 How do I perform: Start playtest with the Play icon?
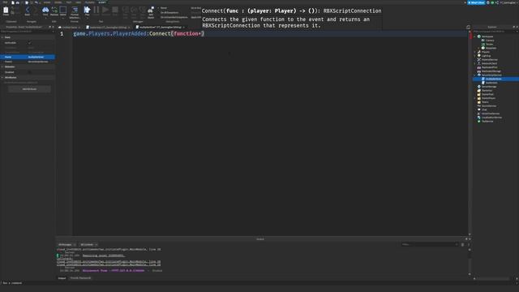pyautogui.click(x=87, y=11)
